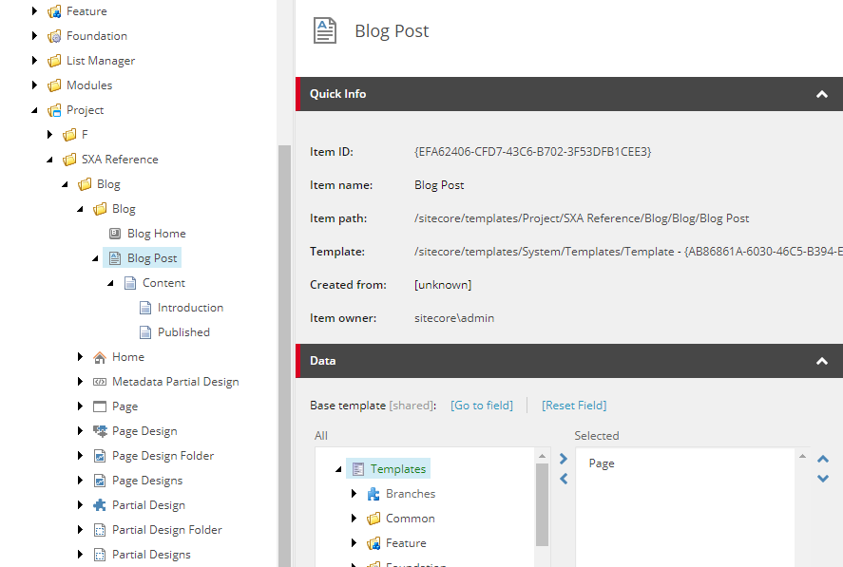Click the Home template house icon
843x567 pixels.
click(x=100, y=357)
